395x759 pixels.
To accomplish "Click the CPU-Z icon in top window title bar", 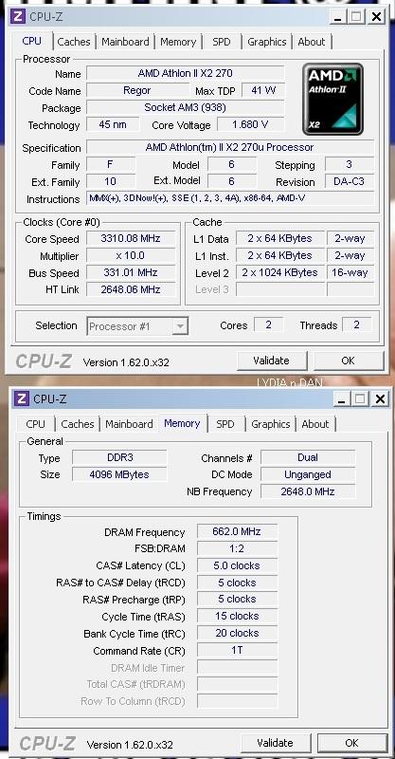I will [18, 16].
